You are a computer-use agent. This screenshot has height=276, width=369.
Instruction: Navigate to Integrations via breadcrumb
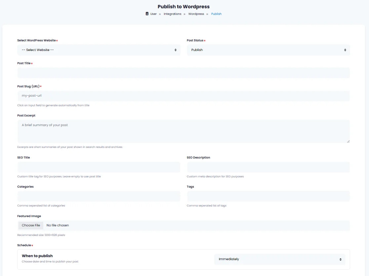(172, 14)
